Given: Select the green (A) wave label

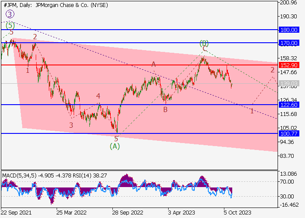Looking at the screenshot, I should 115,146.
